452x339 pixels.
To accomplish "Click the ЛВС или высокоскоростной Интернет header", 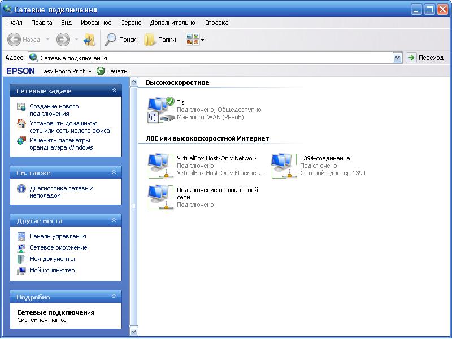I will coord(207,138).
